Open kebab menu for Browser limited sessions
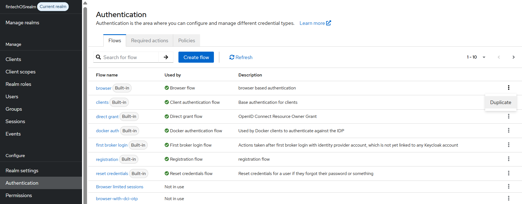Viewport: 522px width, 204px height. (x=508, y=186)
